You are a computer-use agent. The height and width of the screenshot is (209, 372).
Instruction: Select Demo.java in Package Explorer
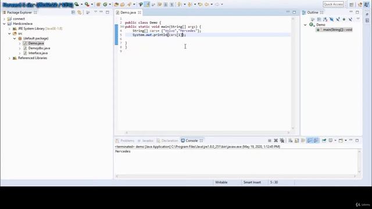(x=36, y=43)
